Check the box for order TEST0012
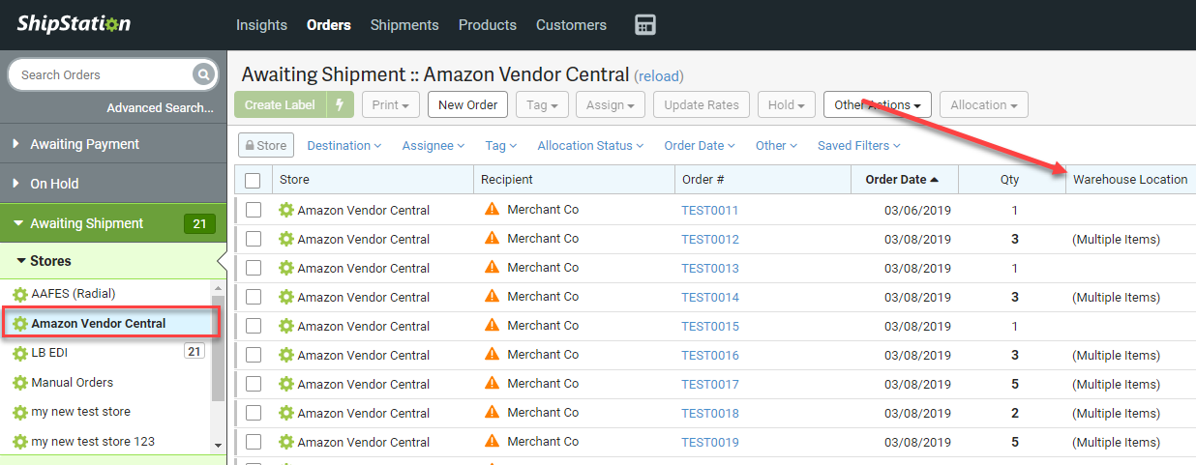This screenshot has height=465, width=1196. tap(253, 239)
